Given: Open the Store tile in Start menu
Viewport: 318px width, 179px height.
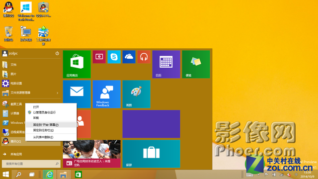Looking at the screenshot, I should point(77,64).
